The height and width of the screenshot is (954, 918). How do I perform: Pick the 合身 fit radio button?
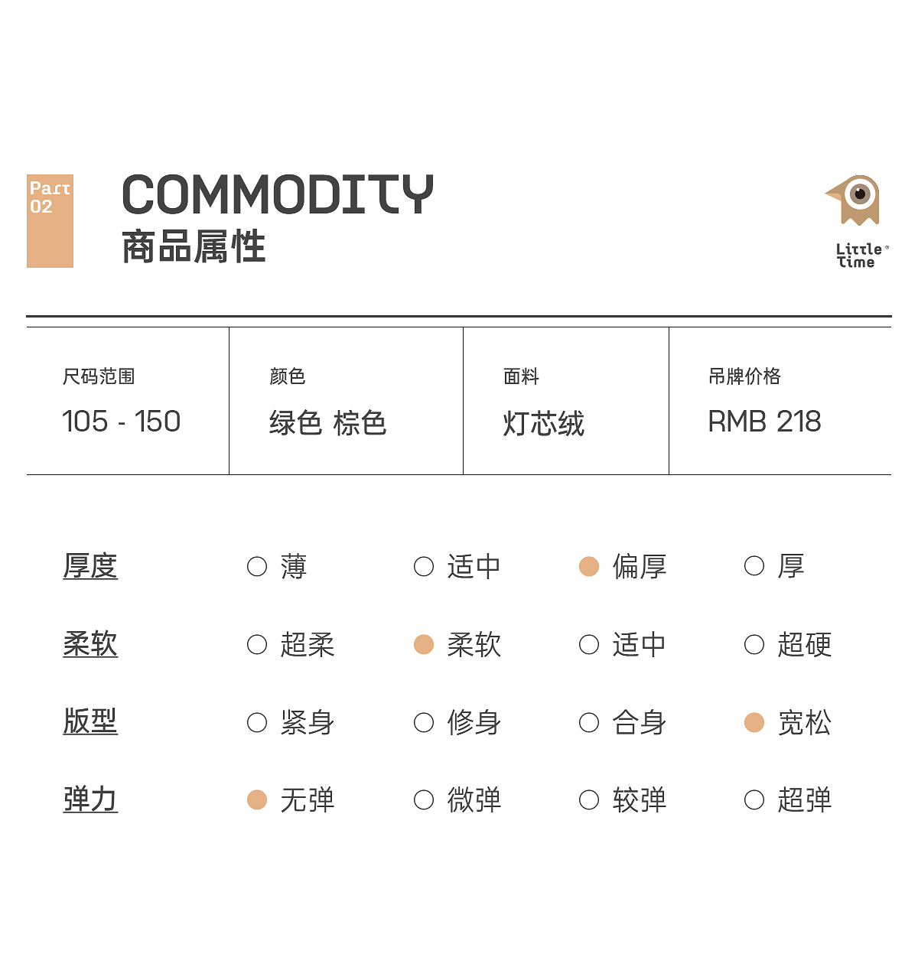pos(589,723)
